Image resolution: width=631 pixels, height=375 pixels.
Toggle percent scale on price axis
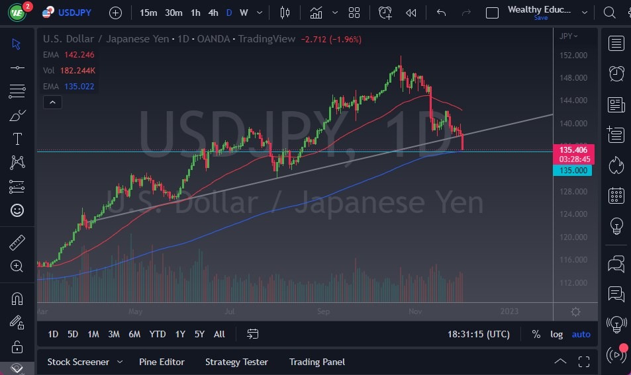[x=536, y=334]
